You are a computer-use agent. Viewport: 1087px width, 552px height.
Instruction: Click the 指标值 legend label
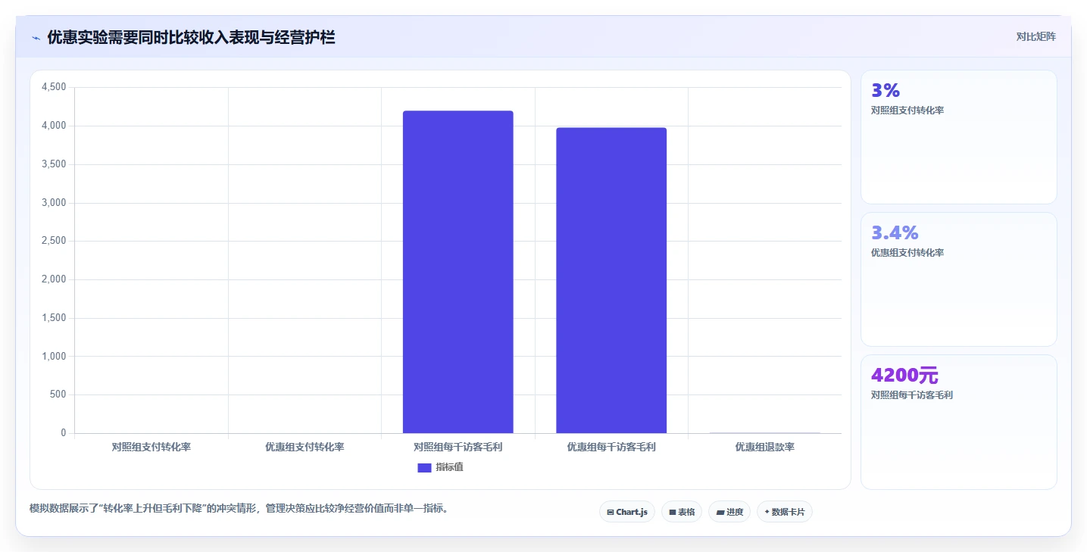[449, 467]
